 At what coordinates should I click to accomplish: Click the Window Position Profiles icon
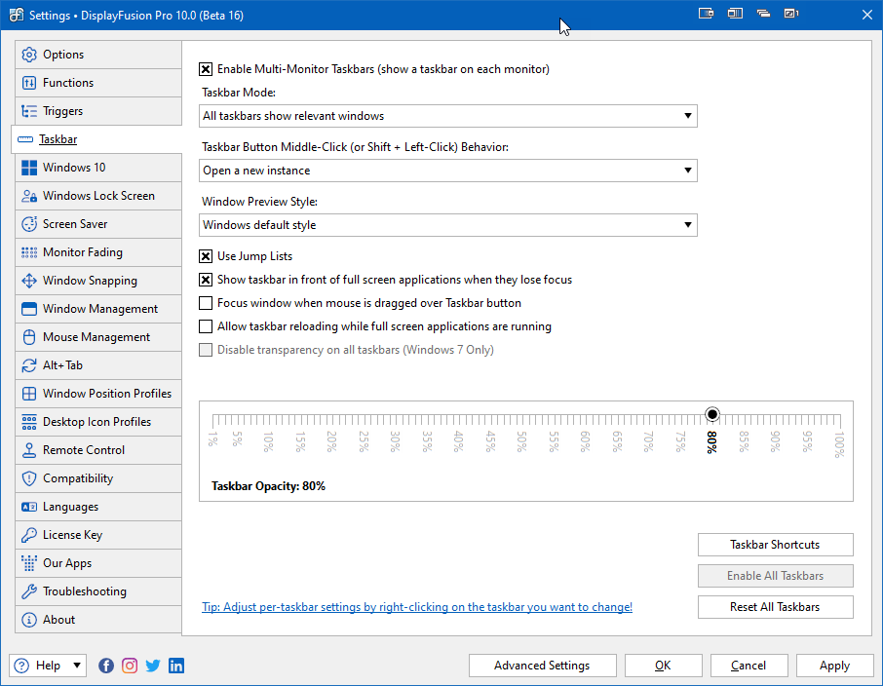point(28,393)
